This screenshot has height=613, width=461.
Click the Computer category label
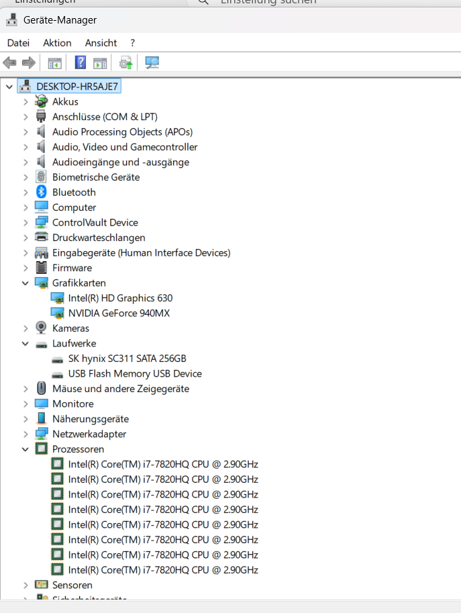(74, 207)
